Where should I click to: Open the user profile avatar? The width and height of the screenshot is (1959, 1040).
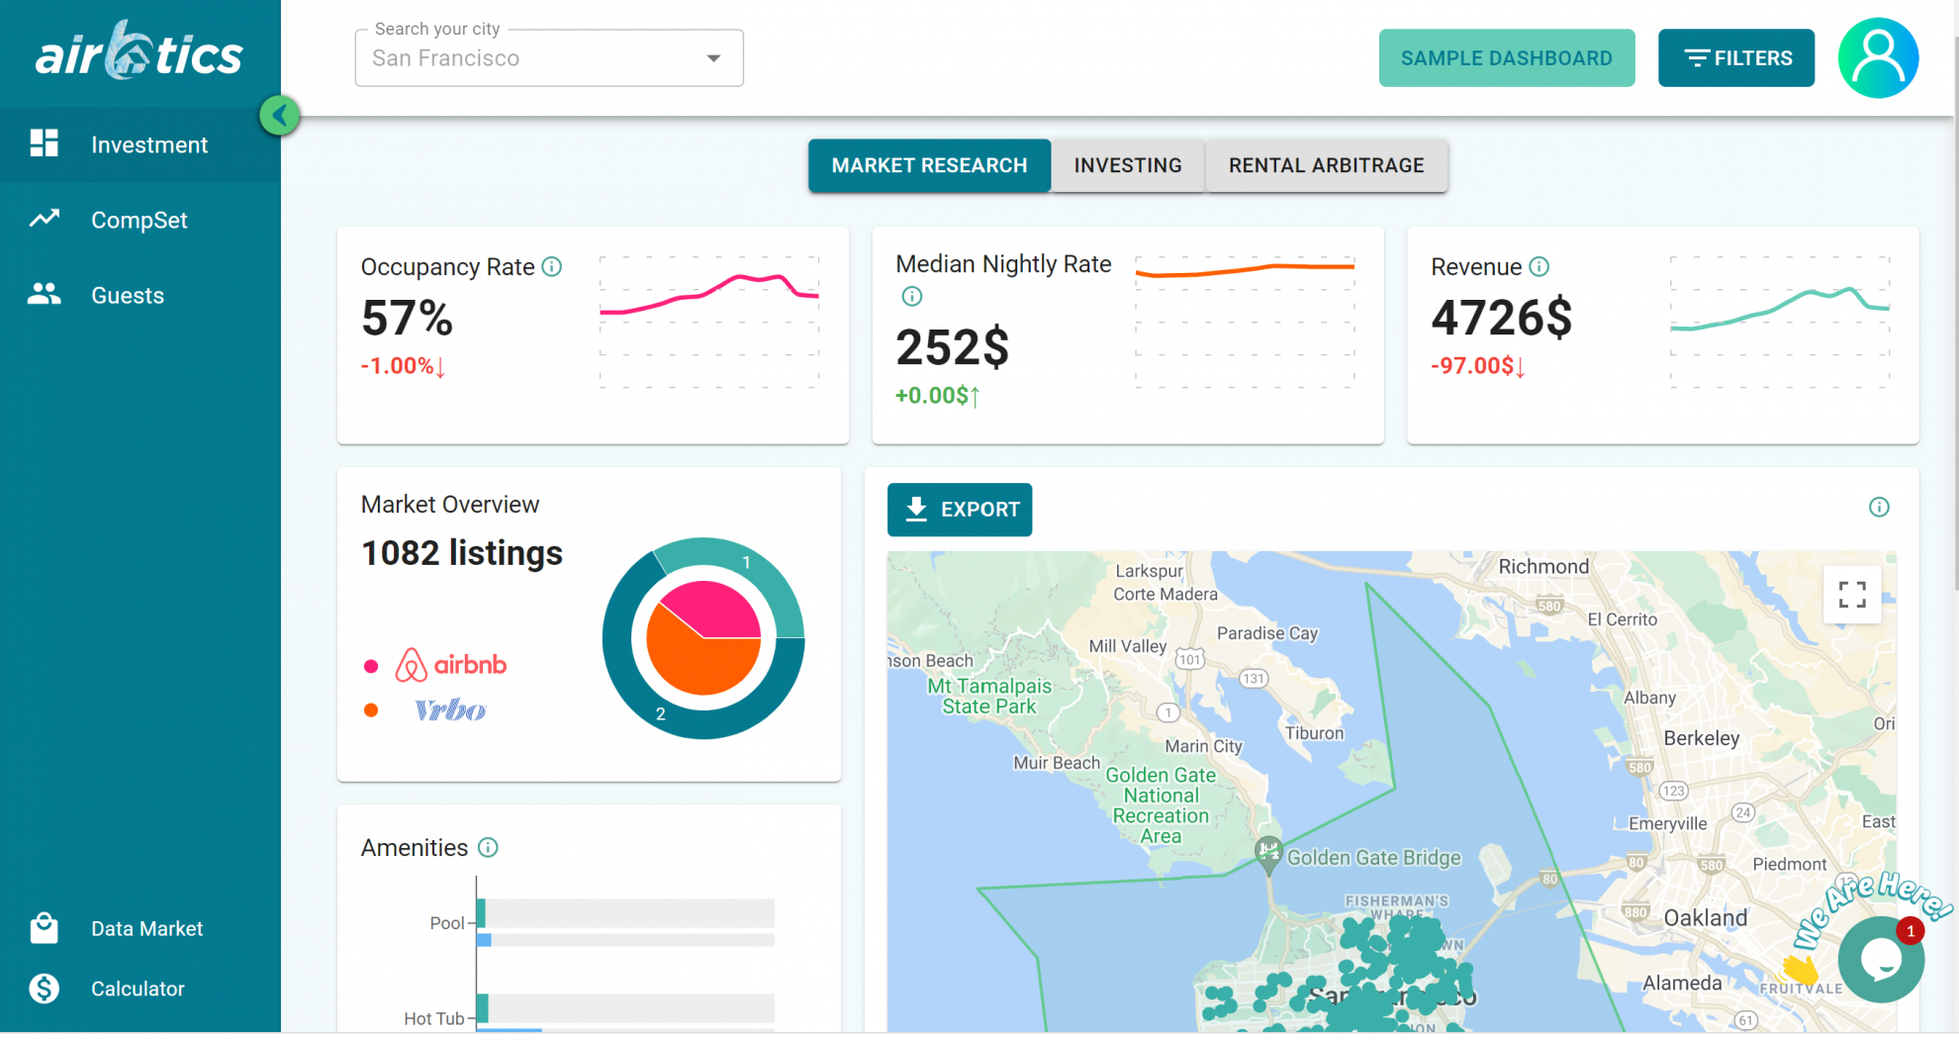pos(1878,57)
